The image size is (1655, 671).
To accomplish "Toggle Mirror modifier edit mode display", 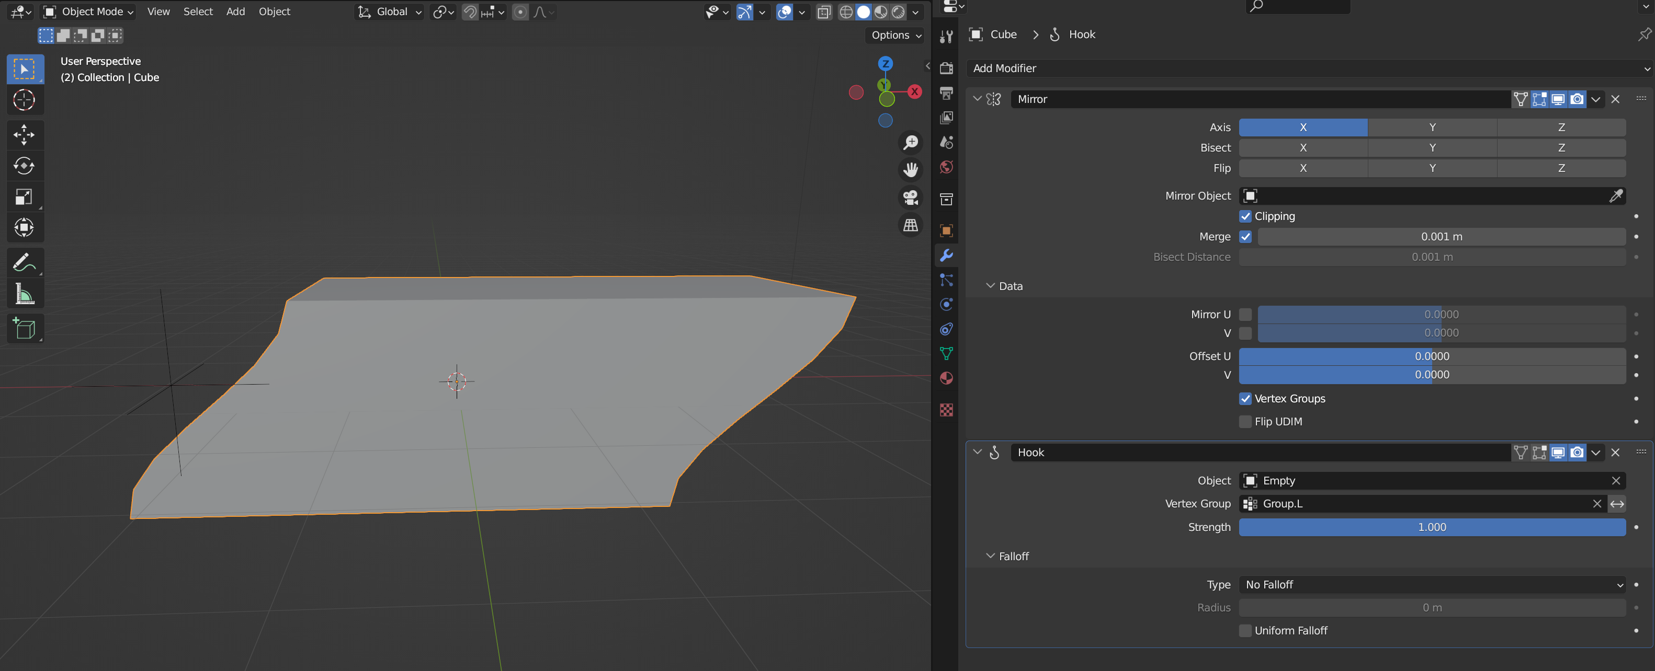I will [x=1539, y=99].
